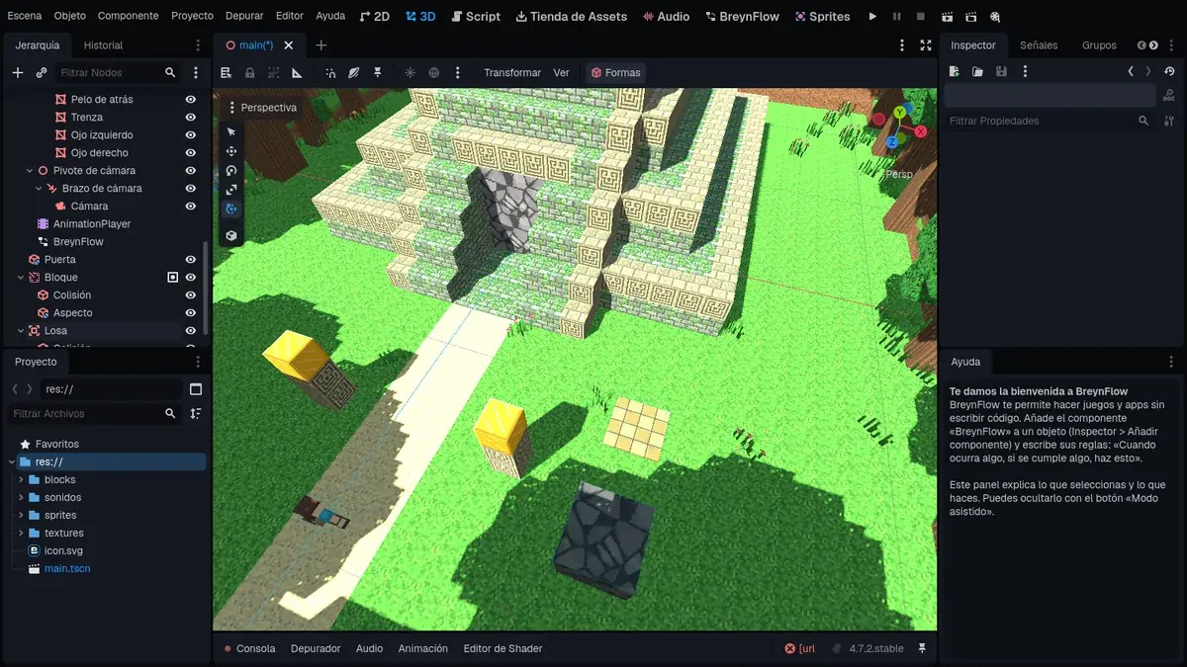Collapse the Bloque node

click(21, 278)
